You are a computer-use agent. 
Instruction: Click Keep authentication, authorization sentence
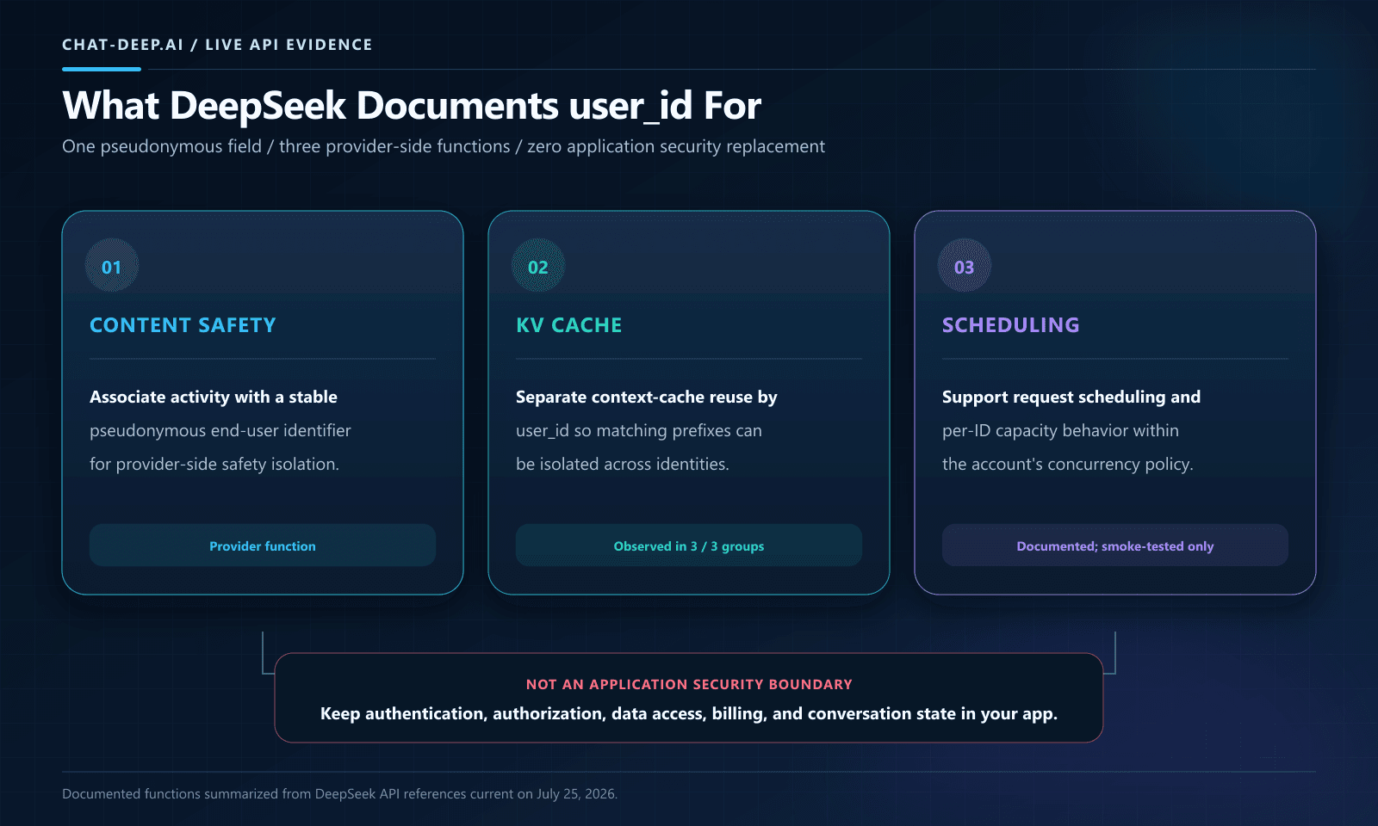pyautogui.click(x=689, y=713)
